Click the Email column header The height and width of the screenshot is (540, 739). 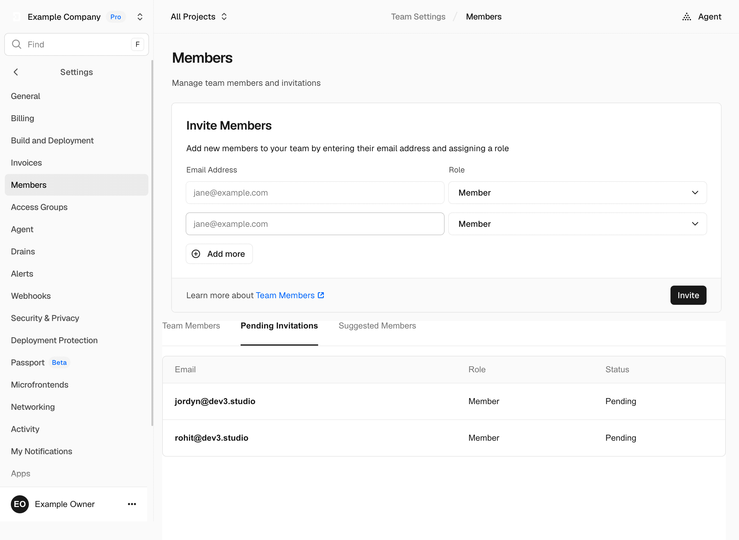[185, 369]
